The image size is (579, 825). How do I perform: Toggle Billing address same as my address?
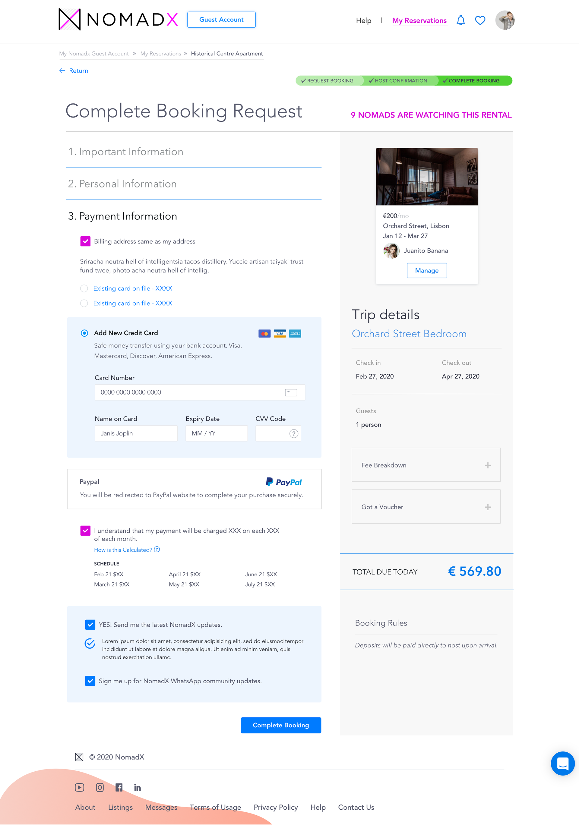pos(85,241)
